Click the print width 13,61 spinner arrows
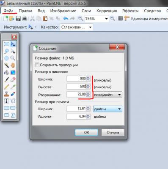168x169 pixels. (88, 109)
